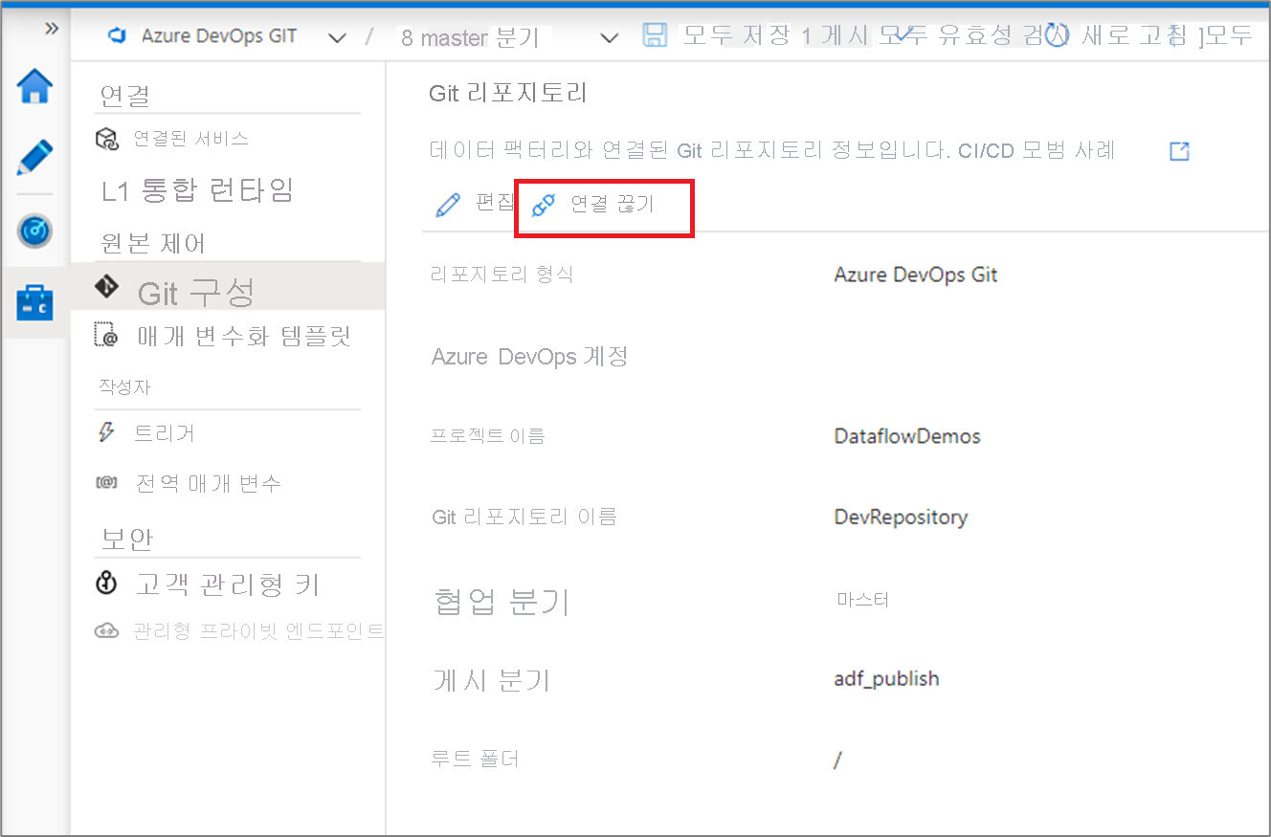Screen dimensions: 1271x837
Task: Open L1 통합 런타임 in the sidebar
Action: pyautogui.click(x=197, y=189)
